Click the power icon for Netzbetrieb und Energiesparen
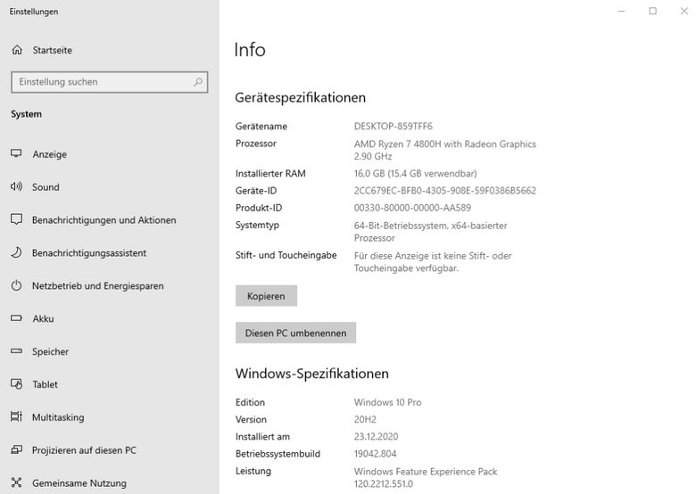 coord(16,285)
